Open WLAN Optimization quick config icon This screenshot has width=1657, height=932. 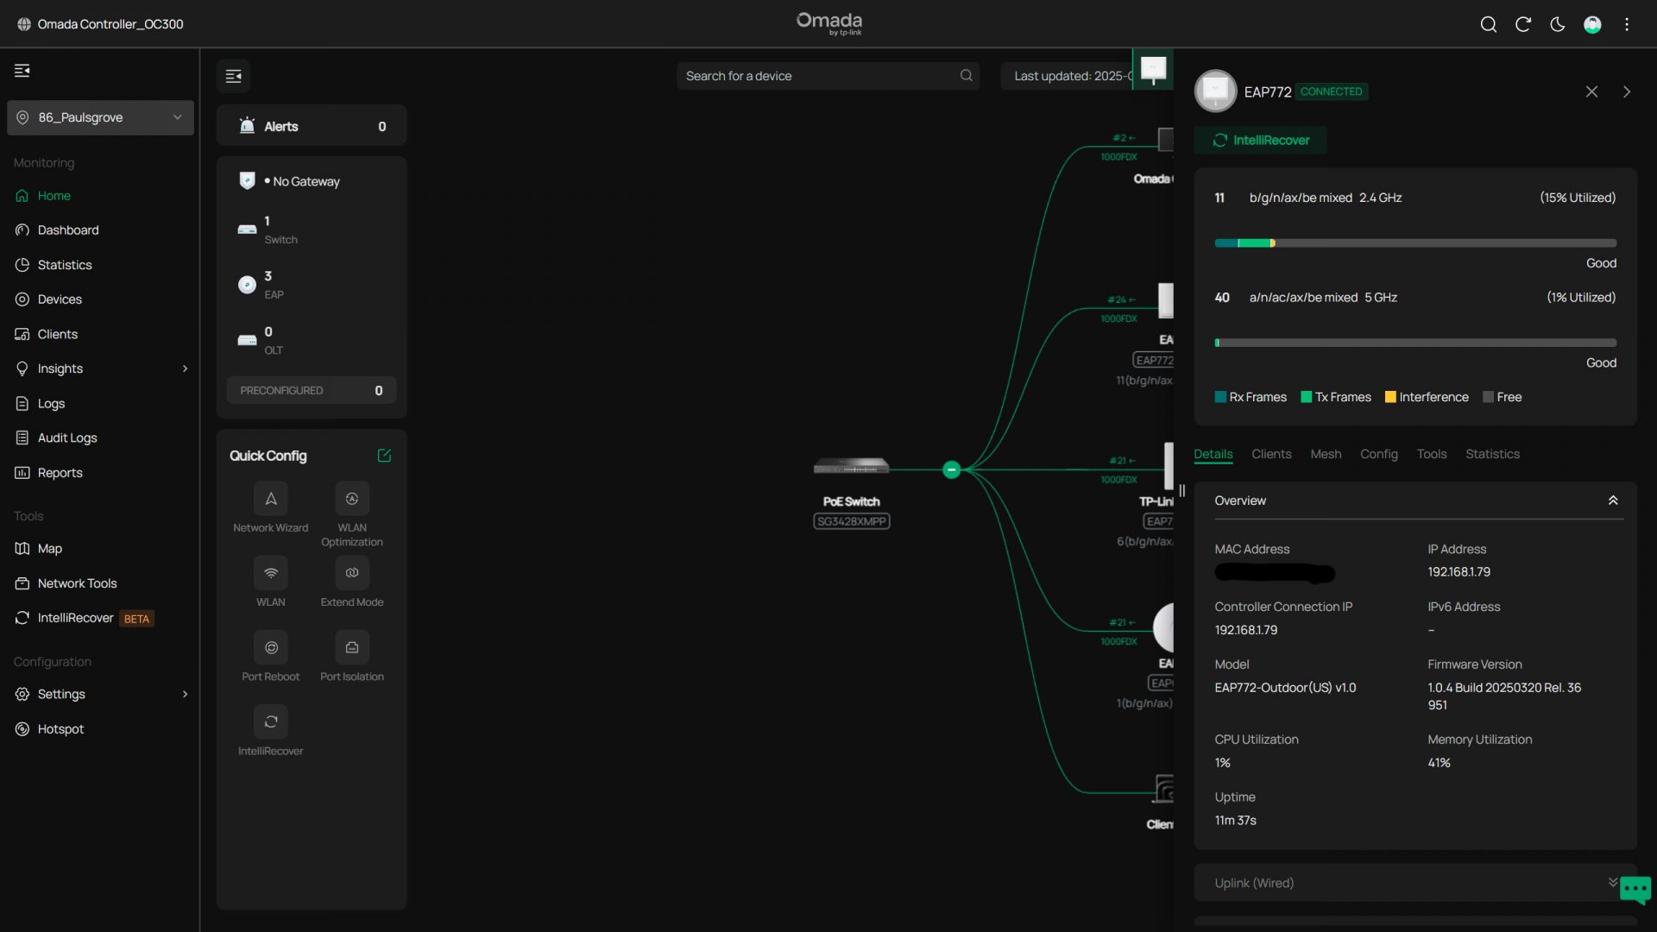(351, 499)
